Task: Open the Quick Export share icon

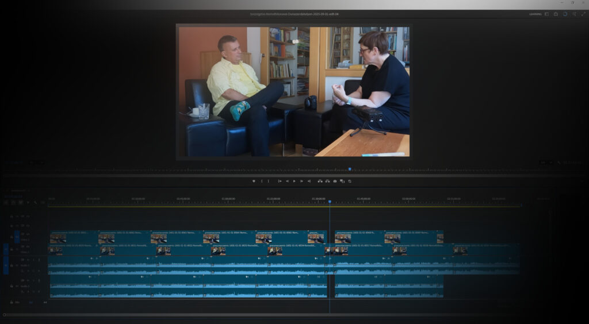Action: click(x=556, y=14)
